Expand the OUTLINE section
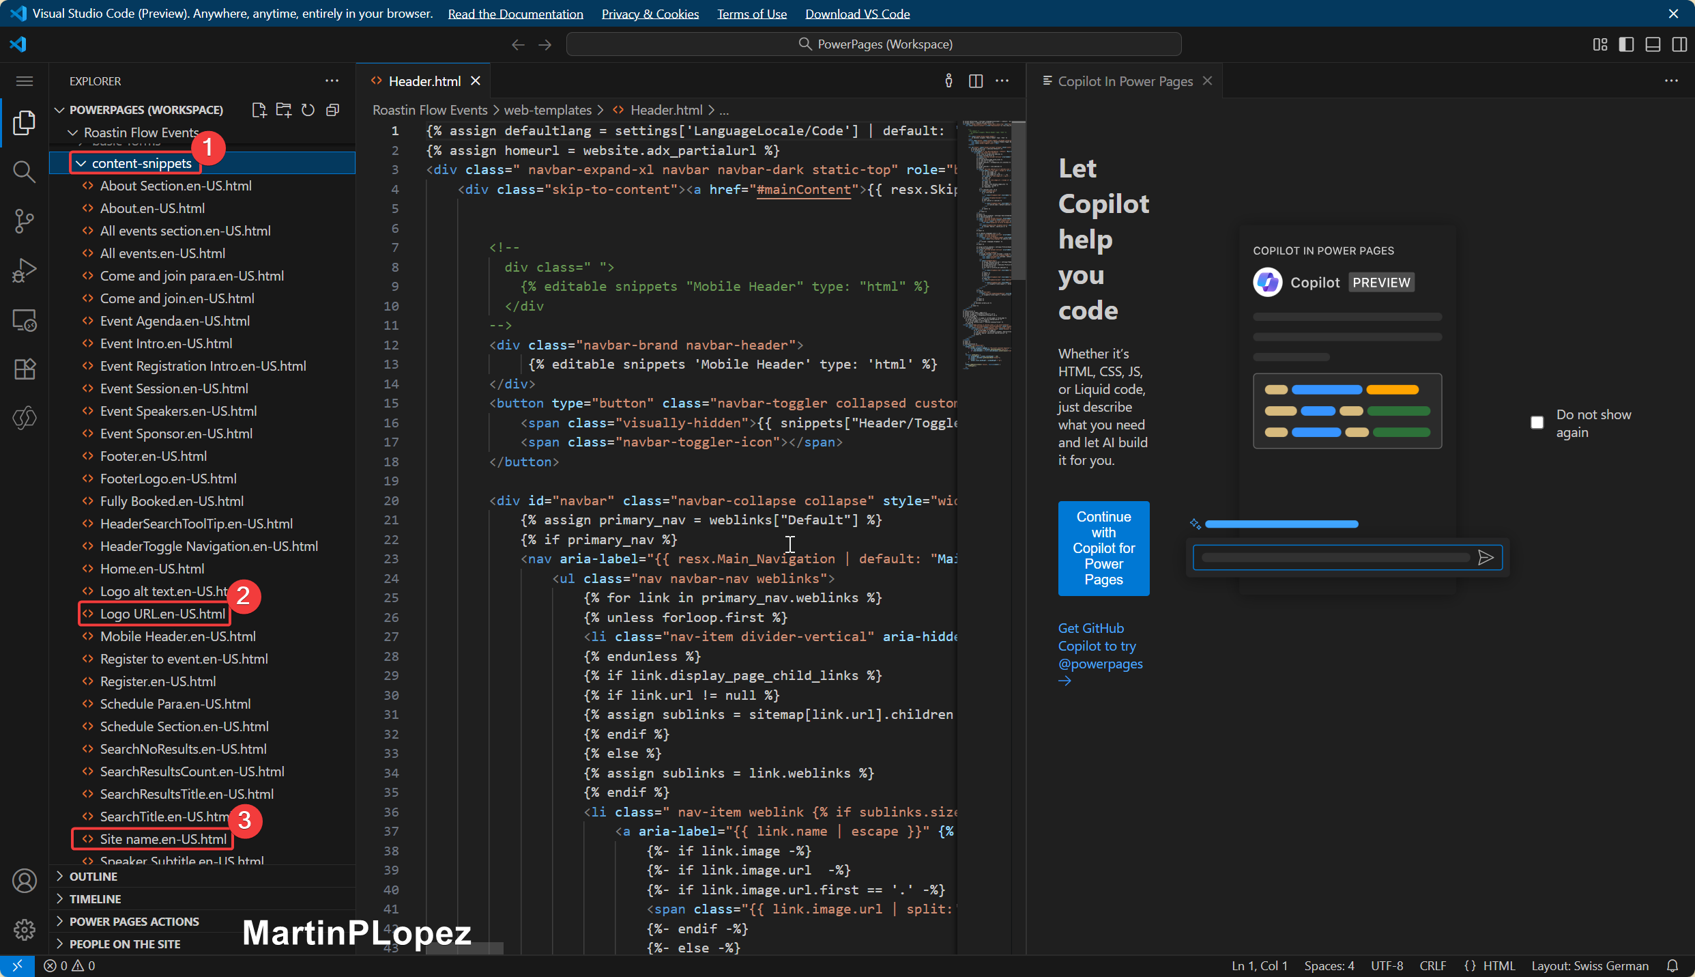1695x977 pixels. (93, 877)
